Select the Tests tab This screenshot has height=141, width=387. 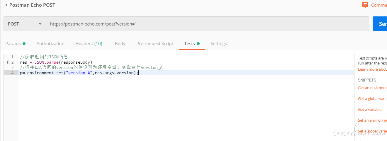[x=192, y=44]
